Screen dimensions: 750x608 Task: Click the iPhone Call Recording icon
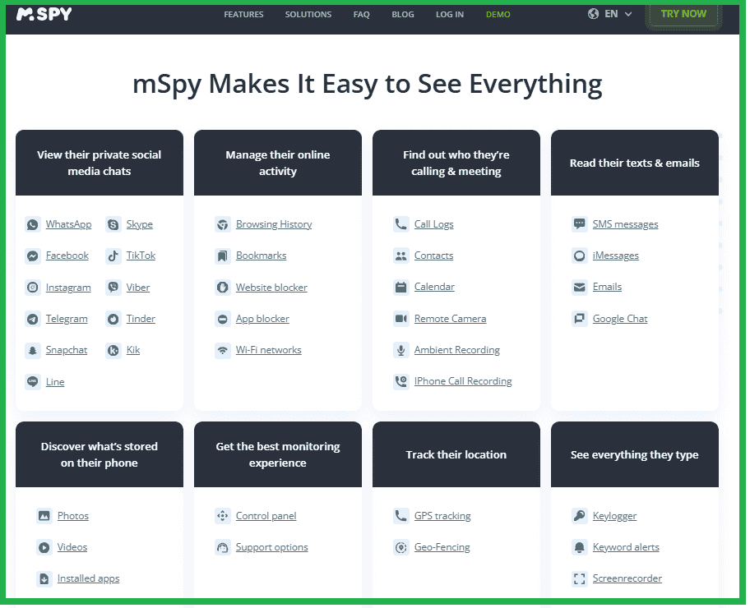pos(400,381)
